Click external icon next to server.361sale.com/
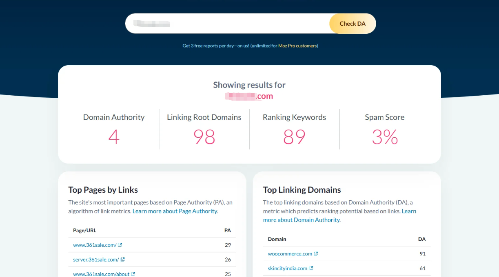The image size is (499, 277). tap(123, 259)
